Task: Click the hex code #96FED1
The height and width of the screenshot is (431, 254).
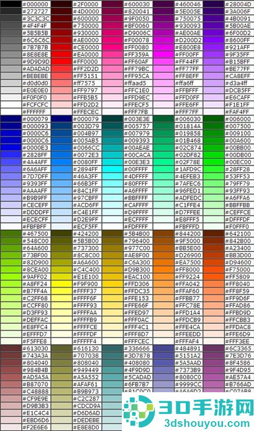Action: (188, 190)
